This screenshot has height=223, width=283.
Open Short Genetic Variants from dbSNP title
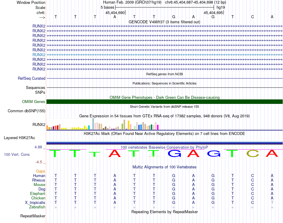click(164, 107)
